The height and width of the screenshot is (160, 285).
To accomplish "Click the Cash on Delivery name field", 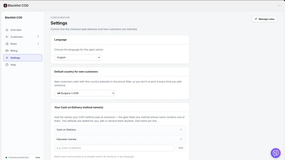I will pyautogui.click(x=120, y=129).
